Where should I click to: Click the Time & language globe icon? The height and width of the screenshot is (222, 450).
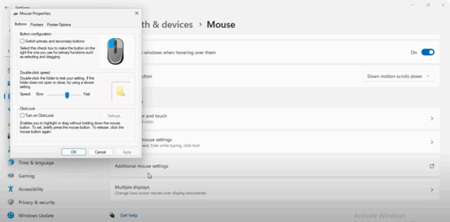pyautogui.click(x=11, y=162)
